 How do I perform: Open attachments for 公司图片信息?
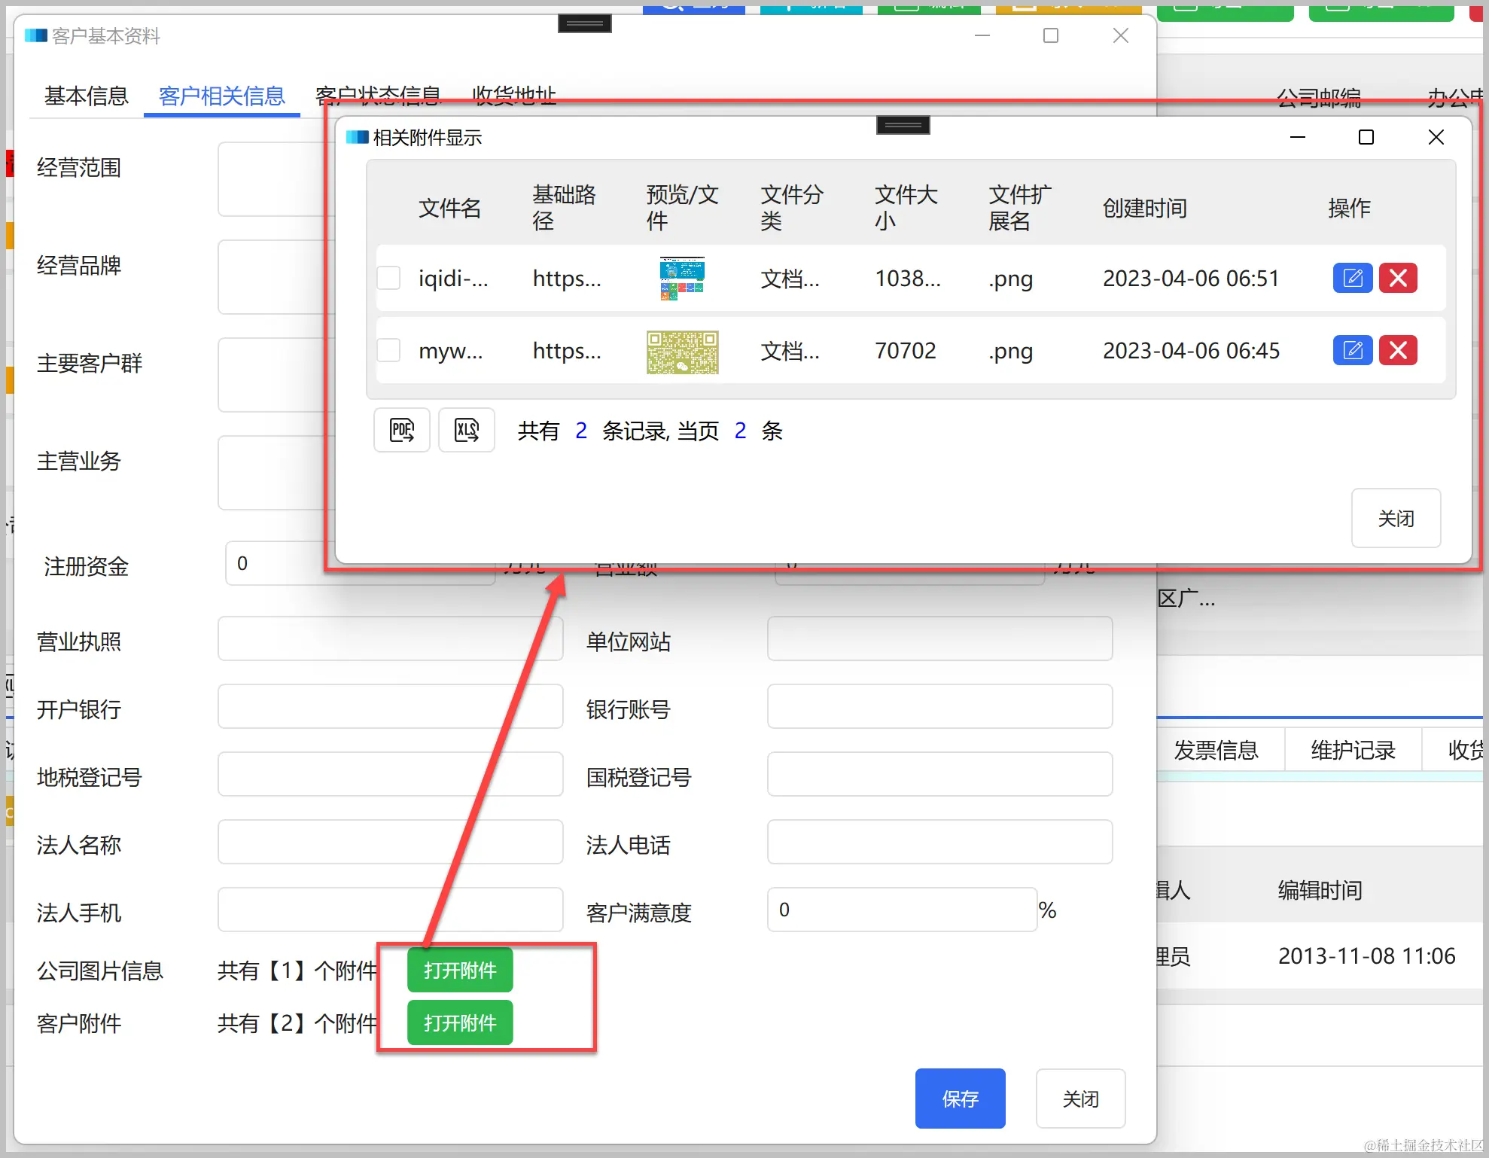(459, 970)
